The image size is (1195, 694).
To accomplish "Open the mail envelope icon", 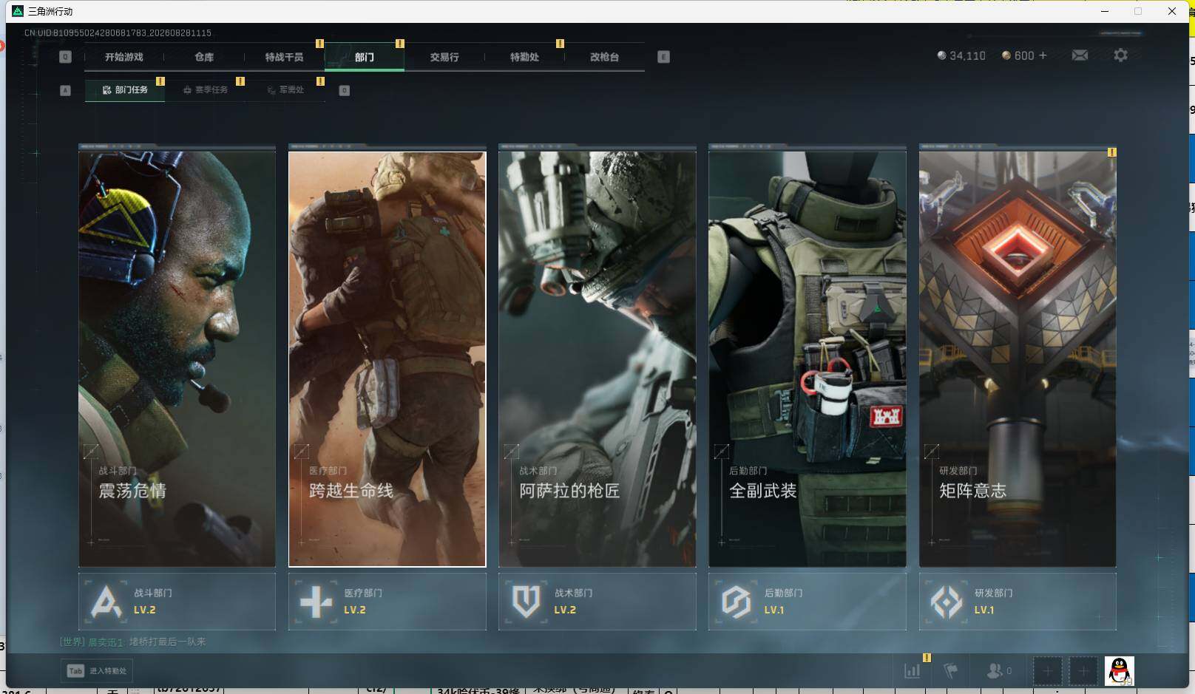I will point(1080,55).
